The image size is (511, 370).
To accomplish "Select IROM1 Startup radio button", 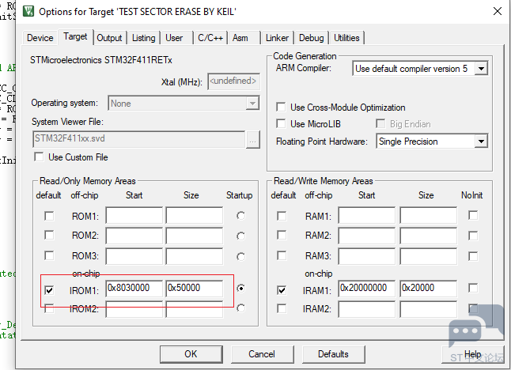I will (240, 289).
